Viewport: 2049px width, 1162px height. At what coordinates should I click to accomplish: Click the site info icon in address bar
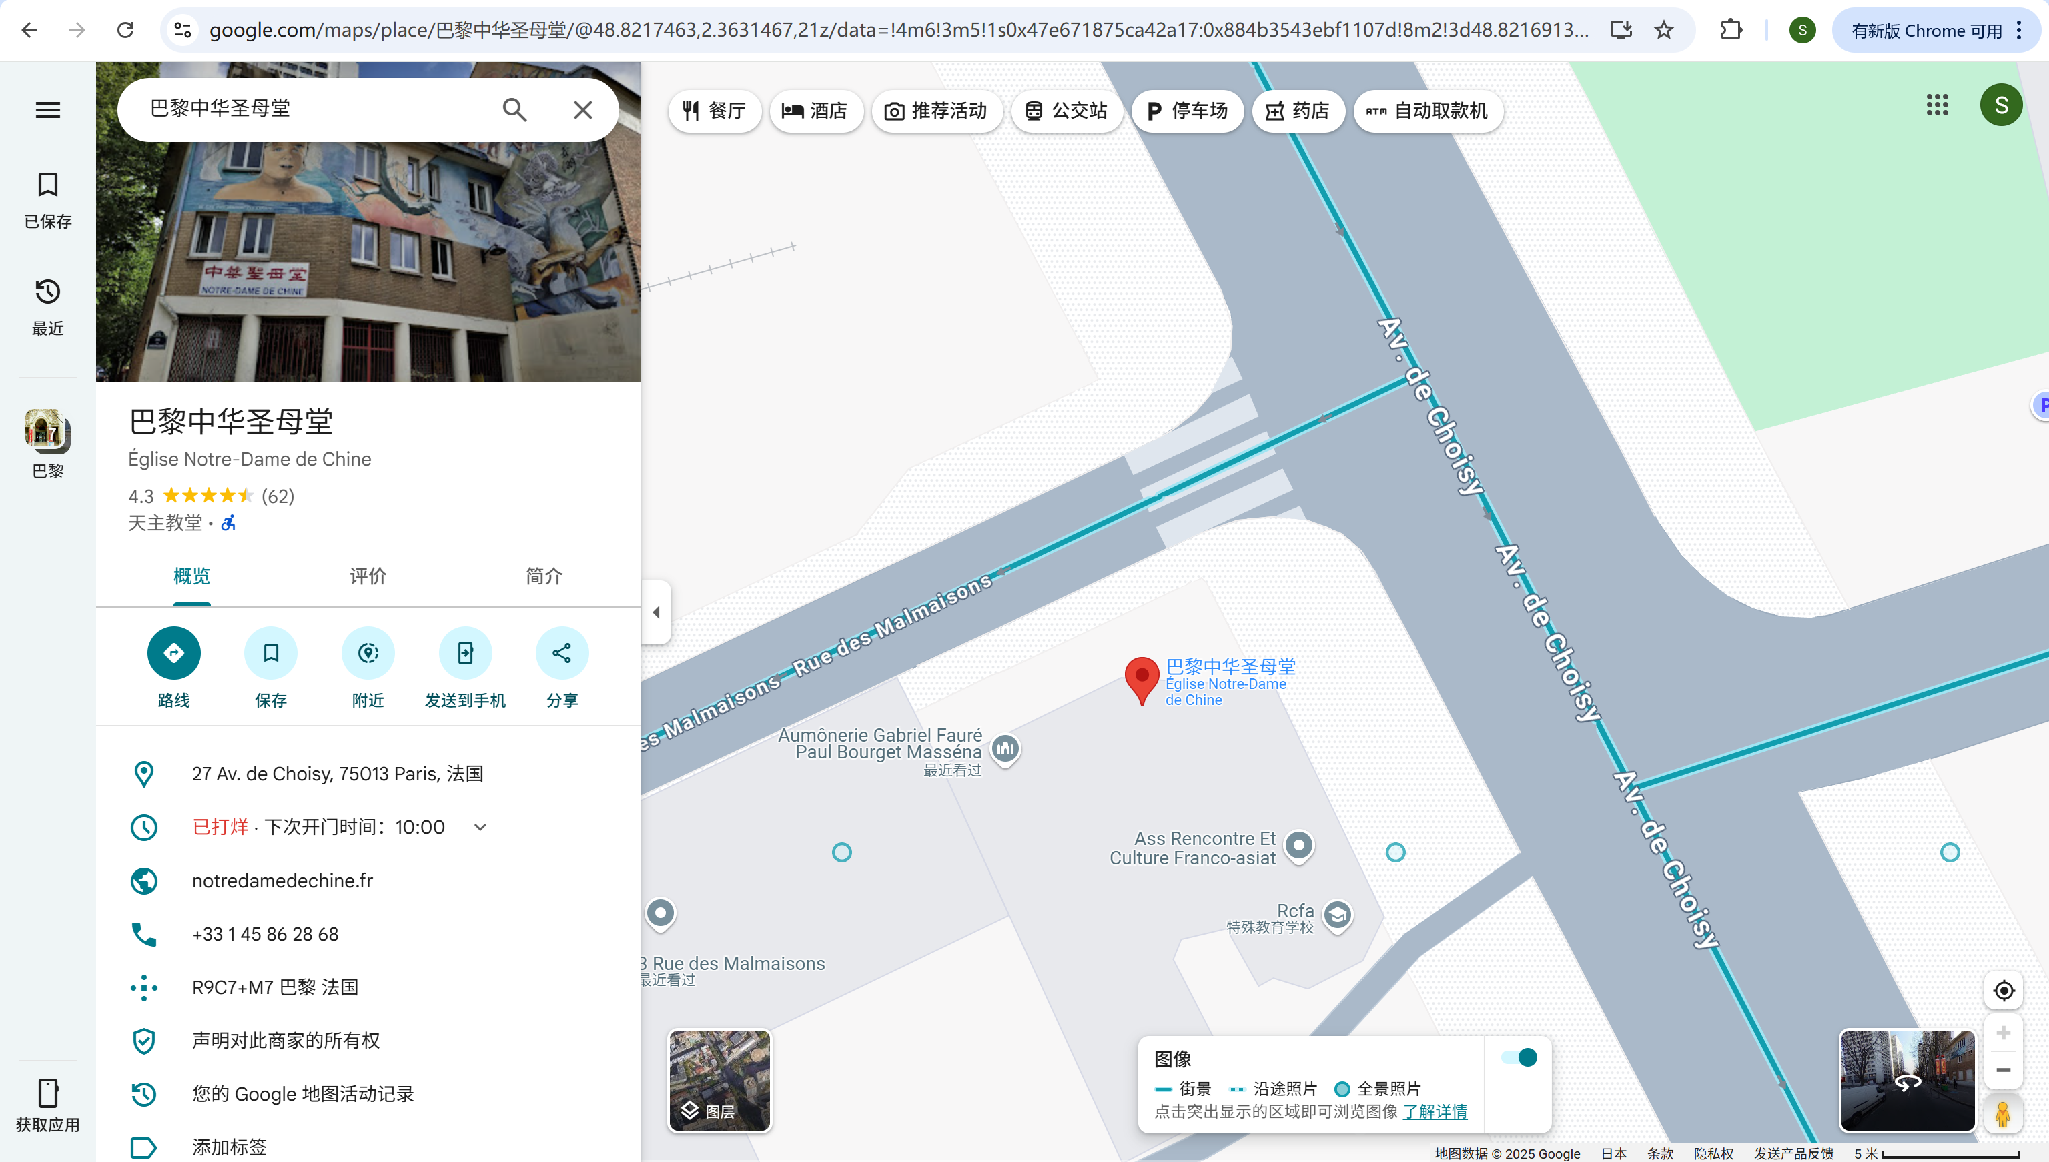click(183, 30)
